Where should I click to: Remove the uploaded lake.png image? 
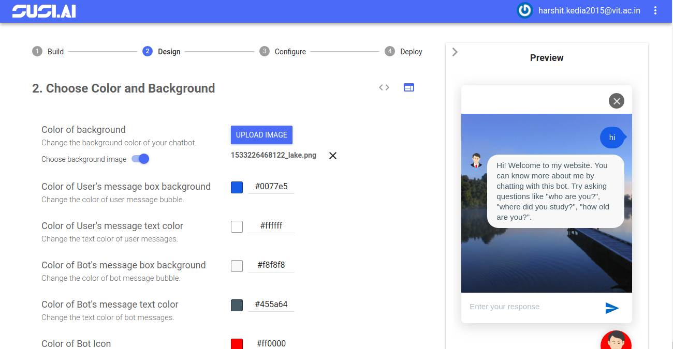333,156
